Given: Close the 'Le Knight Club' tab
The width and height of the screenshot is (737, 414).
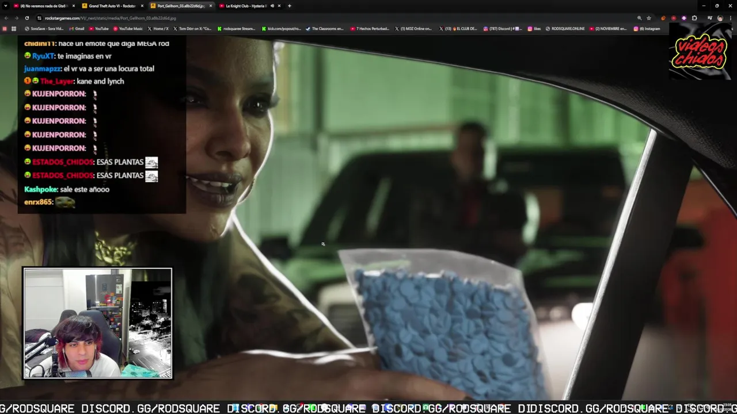Looking at the screenshot, I should click(x=279, y=6).
